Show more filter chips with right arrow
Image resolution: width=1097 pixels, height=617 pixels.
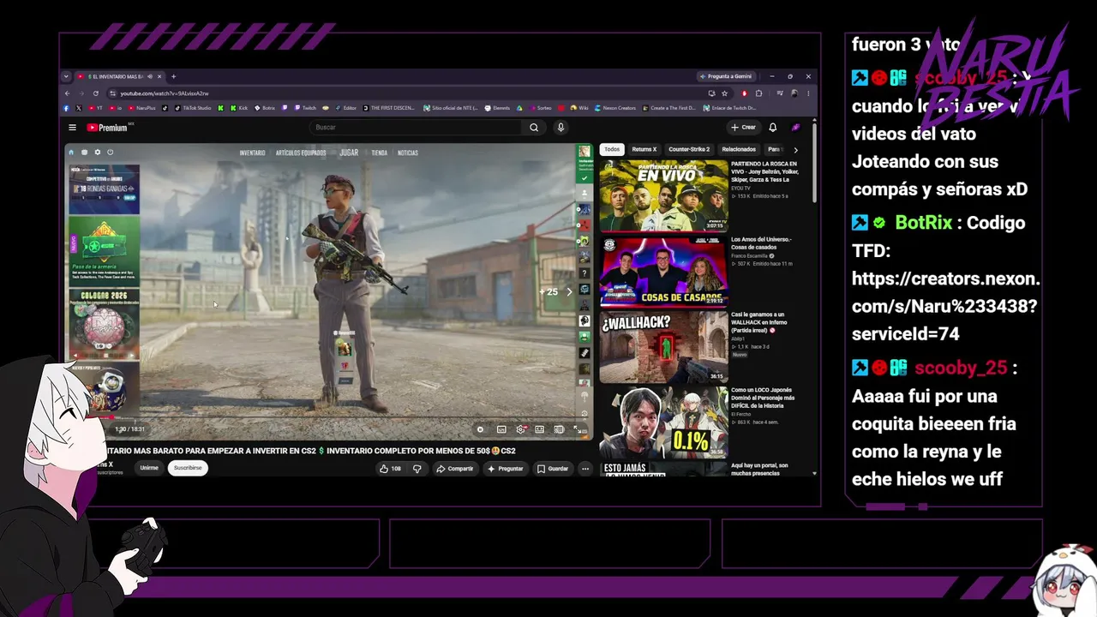795,150
